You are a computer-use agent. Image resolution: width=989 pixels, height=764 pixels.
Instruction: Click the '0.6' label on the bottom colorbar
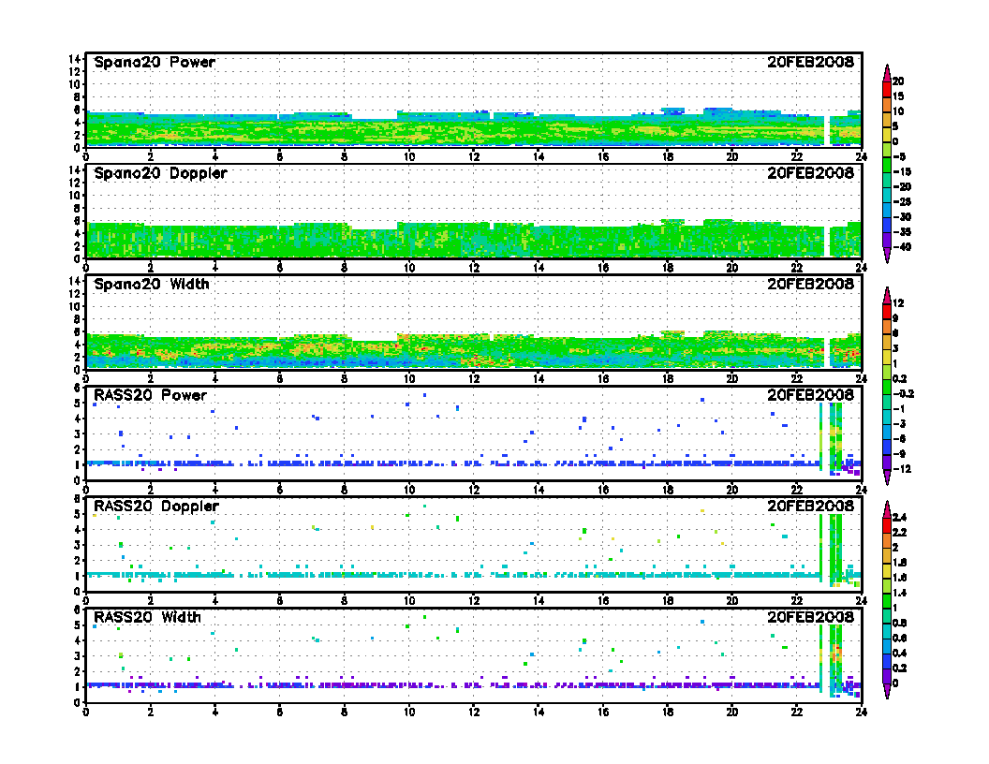pos(899,638)
